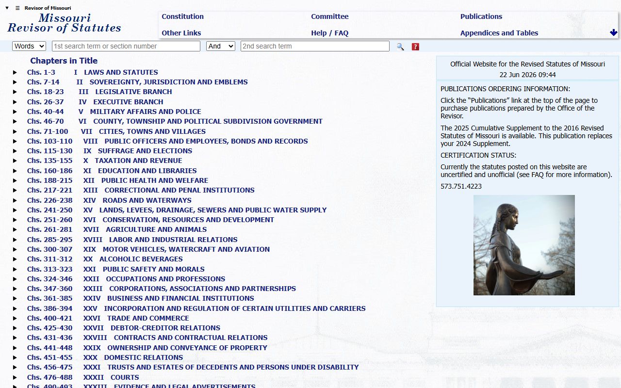Click the 'Chapters in Title' heading

pos(64,61)
